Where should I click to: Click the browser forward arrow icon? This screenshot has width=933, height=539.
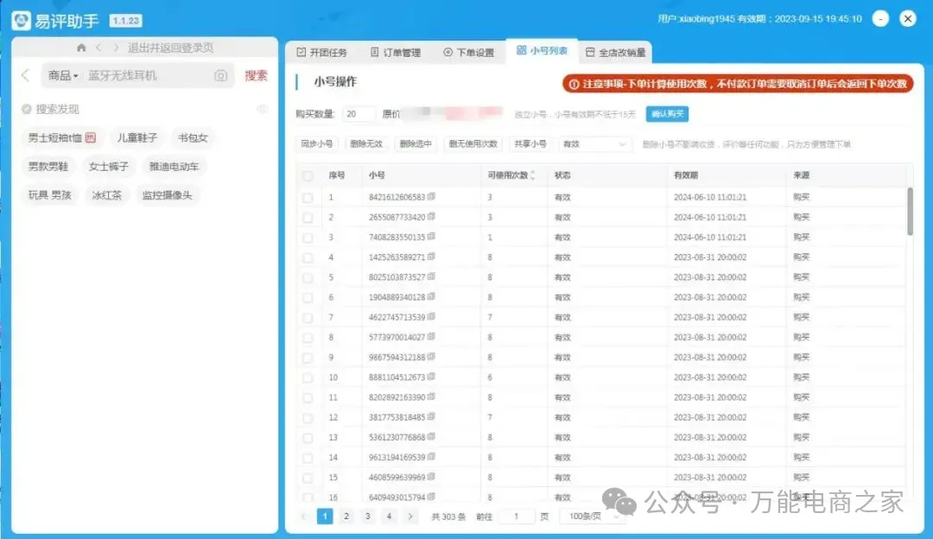pos(115,48)
